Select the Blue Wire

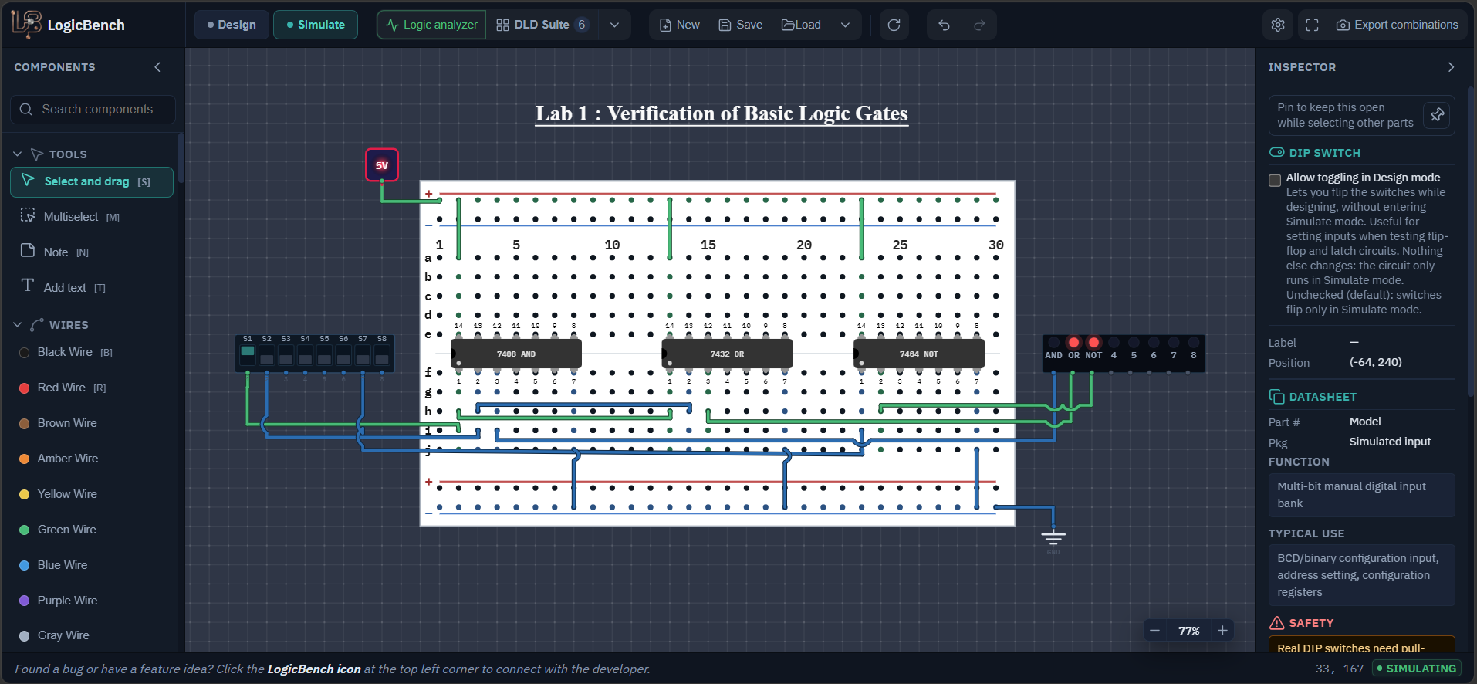click(x=92, y=565)
